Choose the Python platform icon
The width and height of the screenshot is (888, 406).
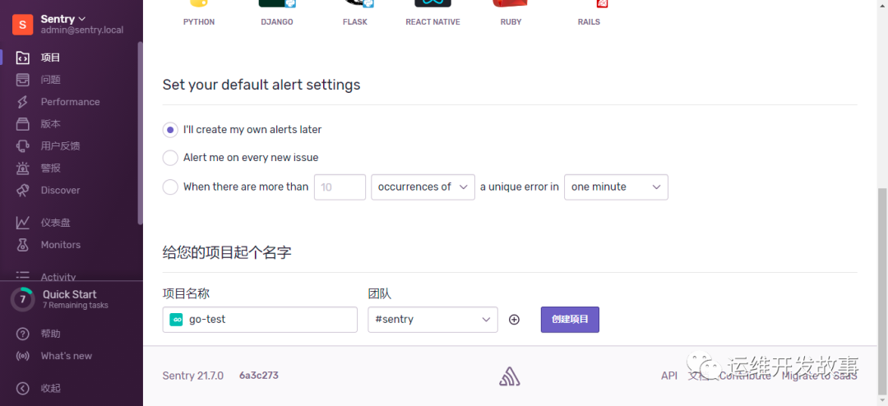[x=199, y=5]
